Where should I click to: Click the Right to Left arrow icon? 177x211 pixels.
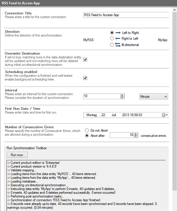118,39
